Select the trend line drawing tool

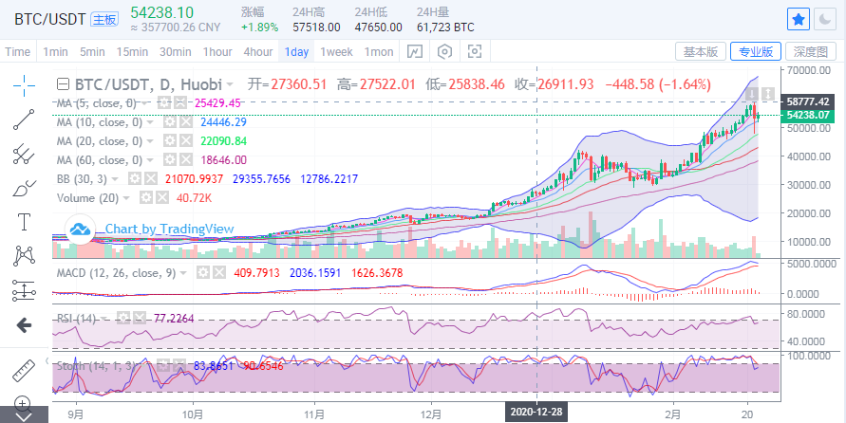pos(24,120)
